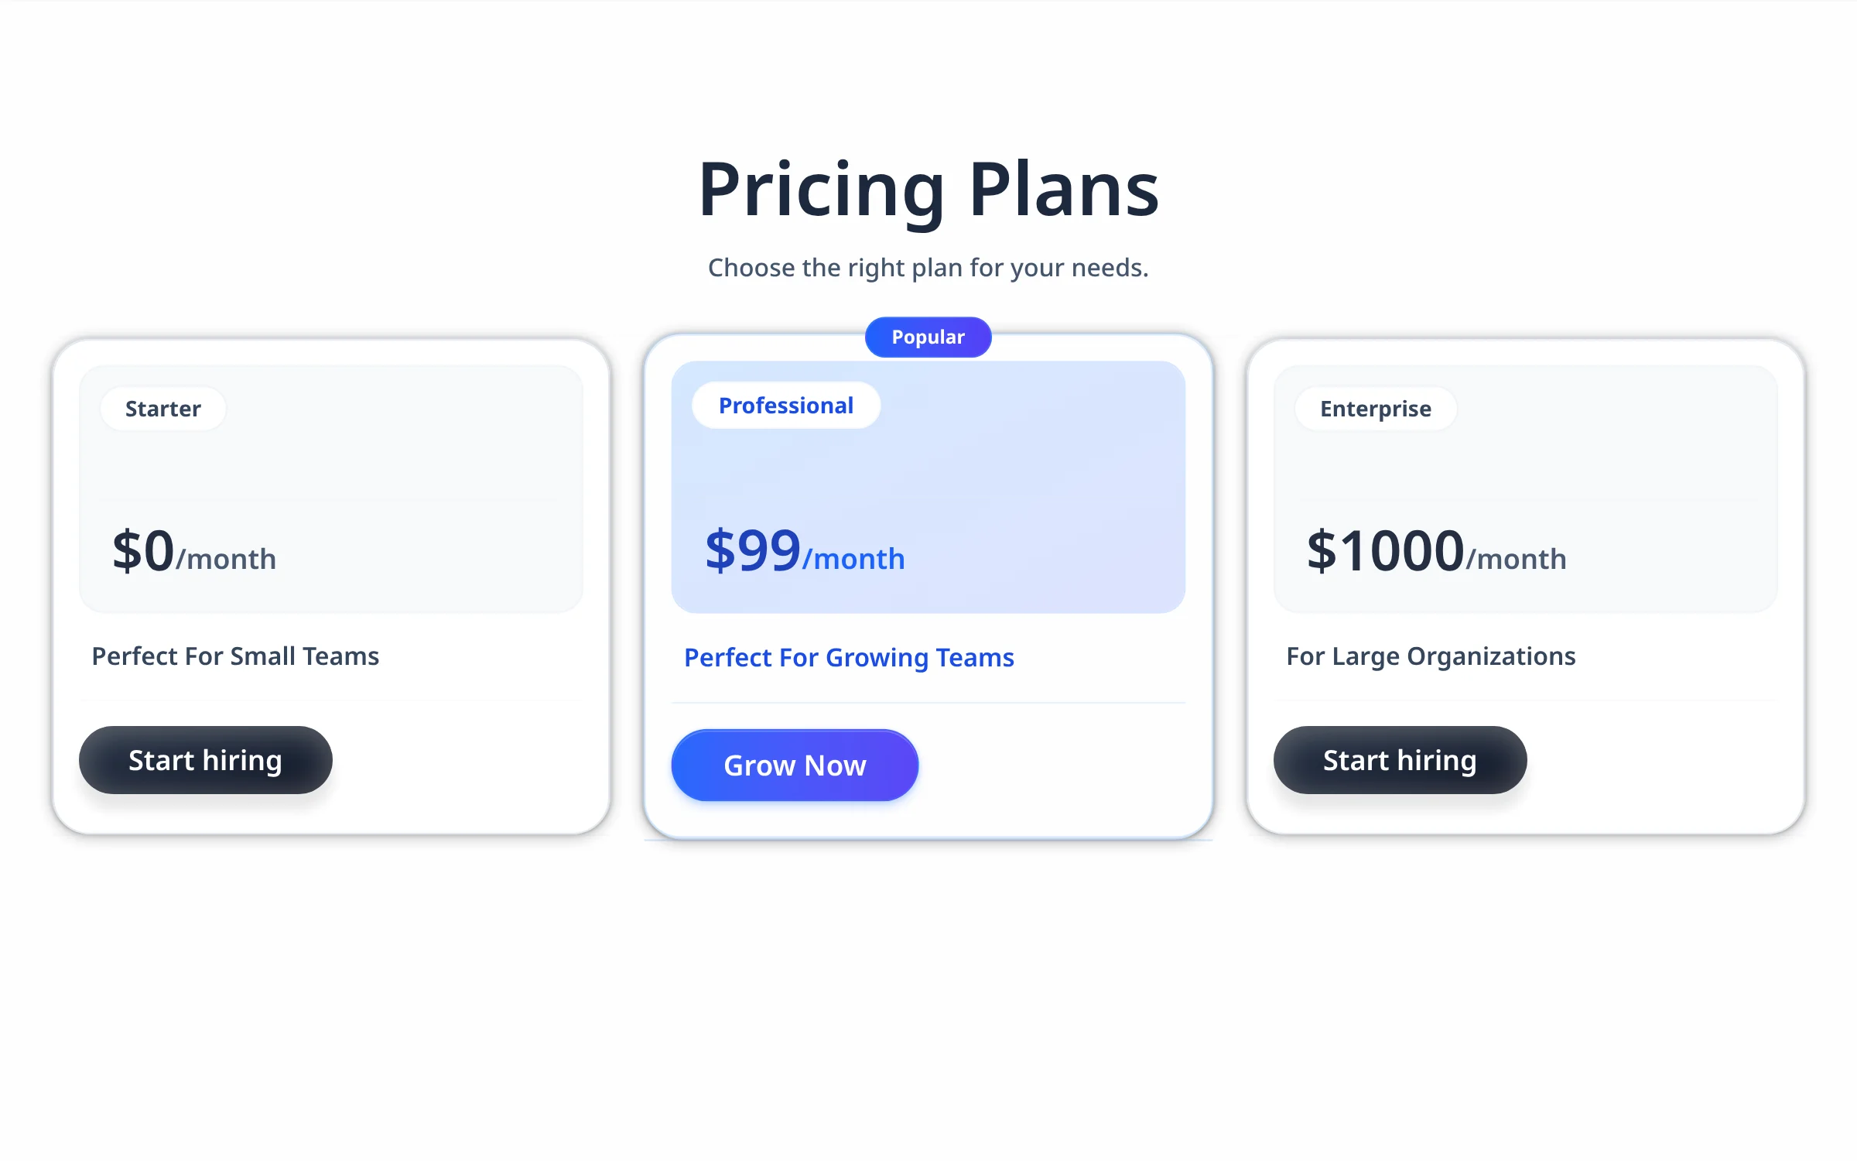Click Perfect For Small Teams text

coord(235,656)
